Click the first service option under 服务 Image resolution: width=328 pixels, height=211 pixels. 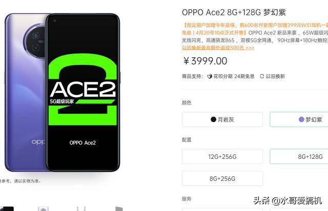click(222, 209)
